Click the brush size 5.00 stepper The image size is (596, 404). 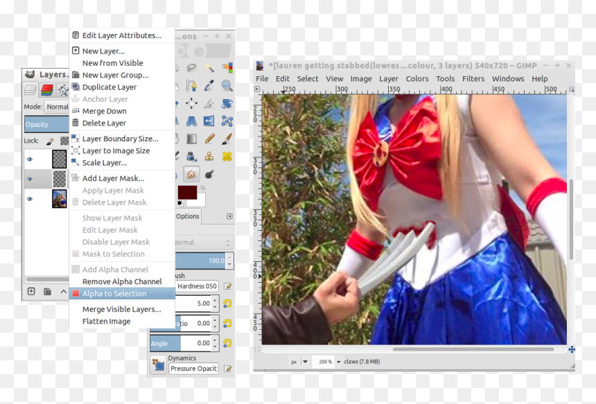coord(215,304)
